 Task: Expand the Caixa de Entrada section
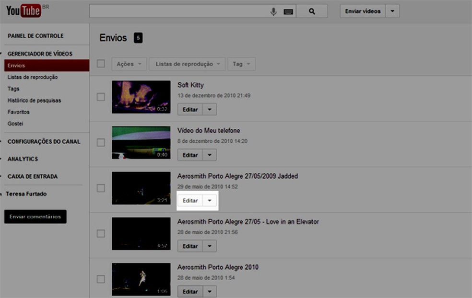pyautogui.click(x=33, y=176)
